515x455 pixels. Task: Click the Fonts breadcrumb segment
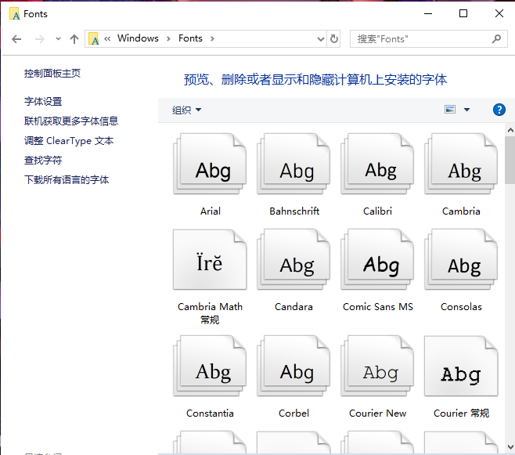[190, 38]
